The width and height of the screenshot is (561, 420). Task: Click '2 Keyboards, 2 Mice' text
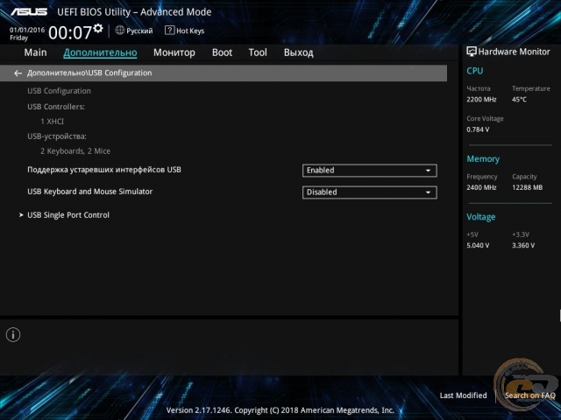pos(75,151)
